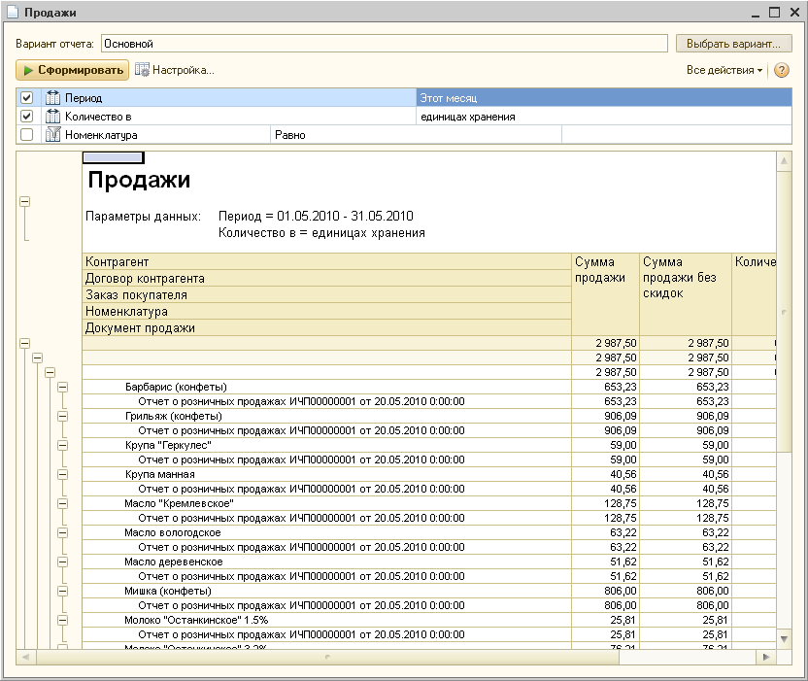Collapse the Масло вологодское group

62,532
